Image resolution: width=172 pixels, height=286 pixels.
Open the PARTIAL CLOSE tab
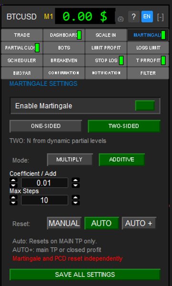click(22, 48)
